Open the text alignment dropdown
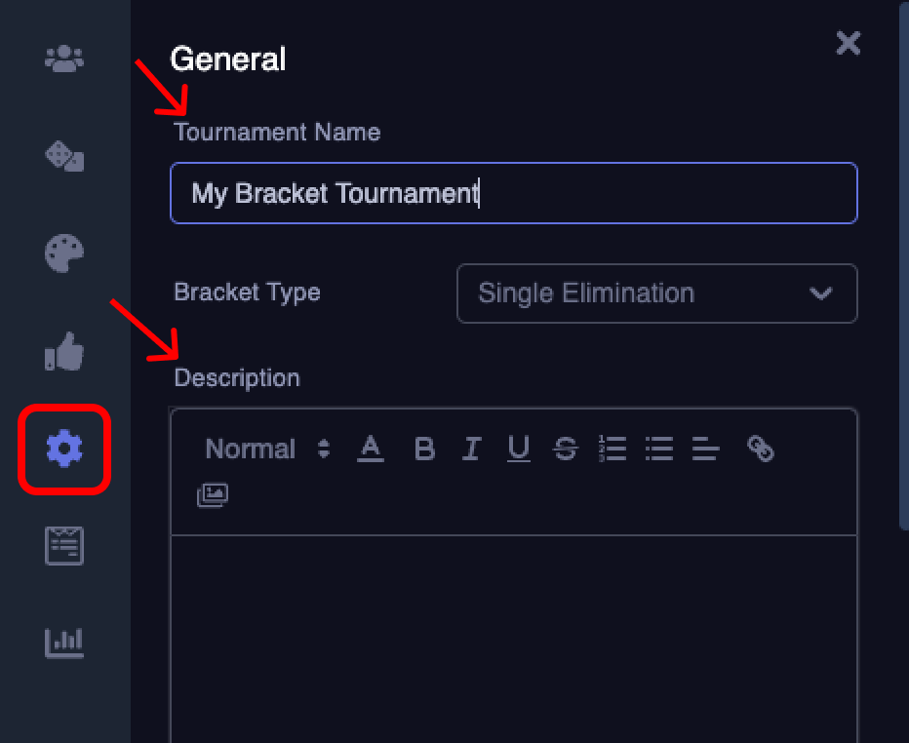The height and width of the screenshot is (743, 909). (705, 449)
